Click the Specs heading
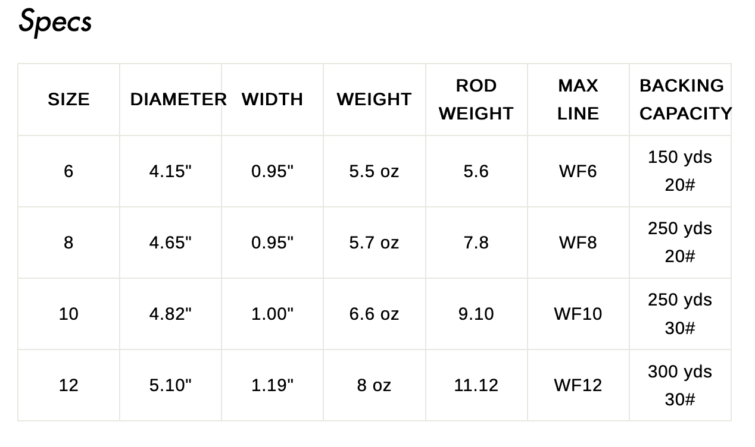The width and height of the screenshot is (755, 447). pos(55,21)
